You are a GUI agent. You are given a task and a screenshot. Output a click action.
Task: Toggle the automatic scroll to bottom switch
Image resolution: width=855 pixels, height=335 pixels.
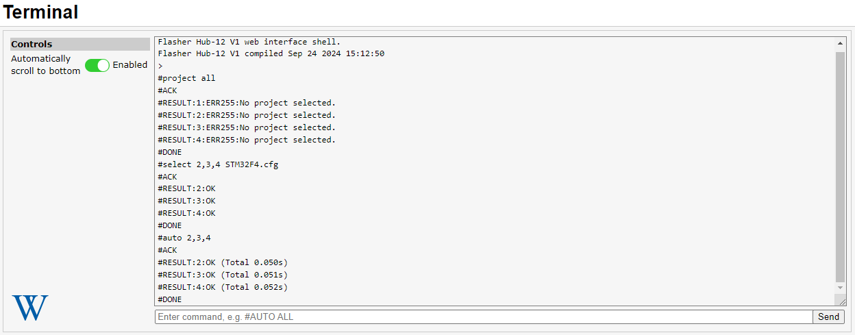(97, 65)
